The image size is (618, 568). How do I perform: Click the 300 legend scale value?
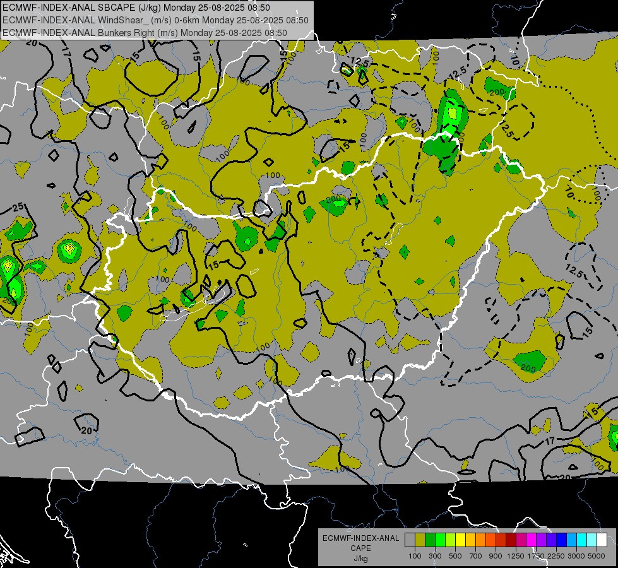click(x=435, y=556)
